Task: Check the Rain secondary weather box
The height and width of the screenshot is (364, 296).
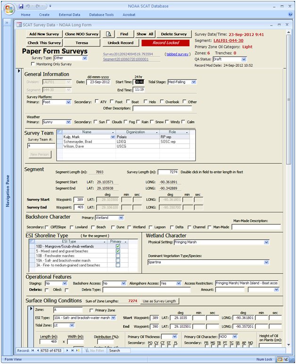Action: click(x=138, y=121)
